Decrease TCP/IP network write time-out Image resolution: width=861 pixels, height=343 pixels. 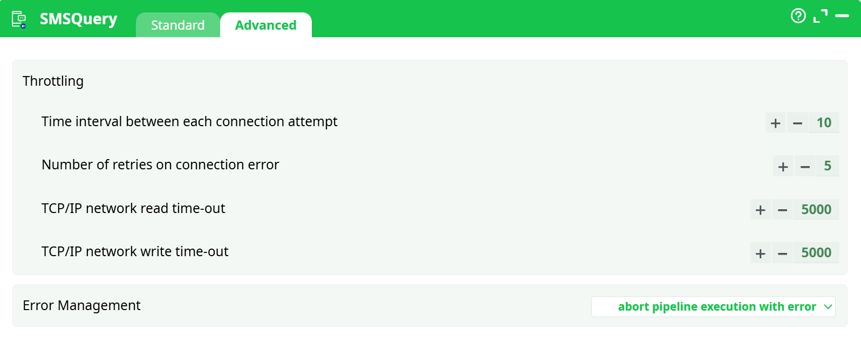pos(782,253)
